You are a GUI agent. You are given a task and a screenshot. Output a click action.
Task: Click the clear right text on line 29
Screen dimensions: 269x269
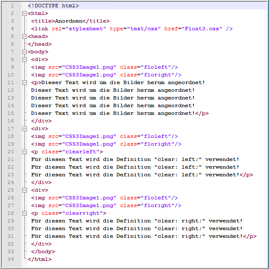click(x=137, y=221)
